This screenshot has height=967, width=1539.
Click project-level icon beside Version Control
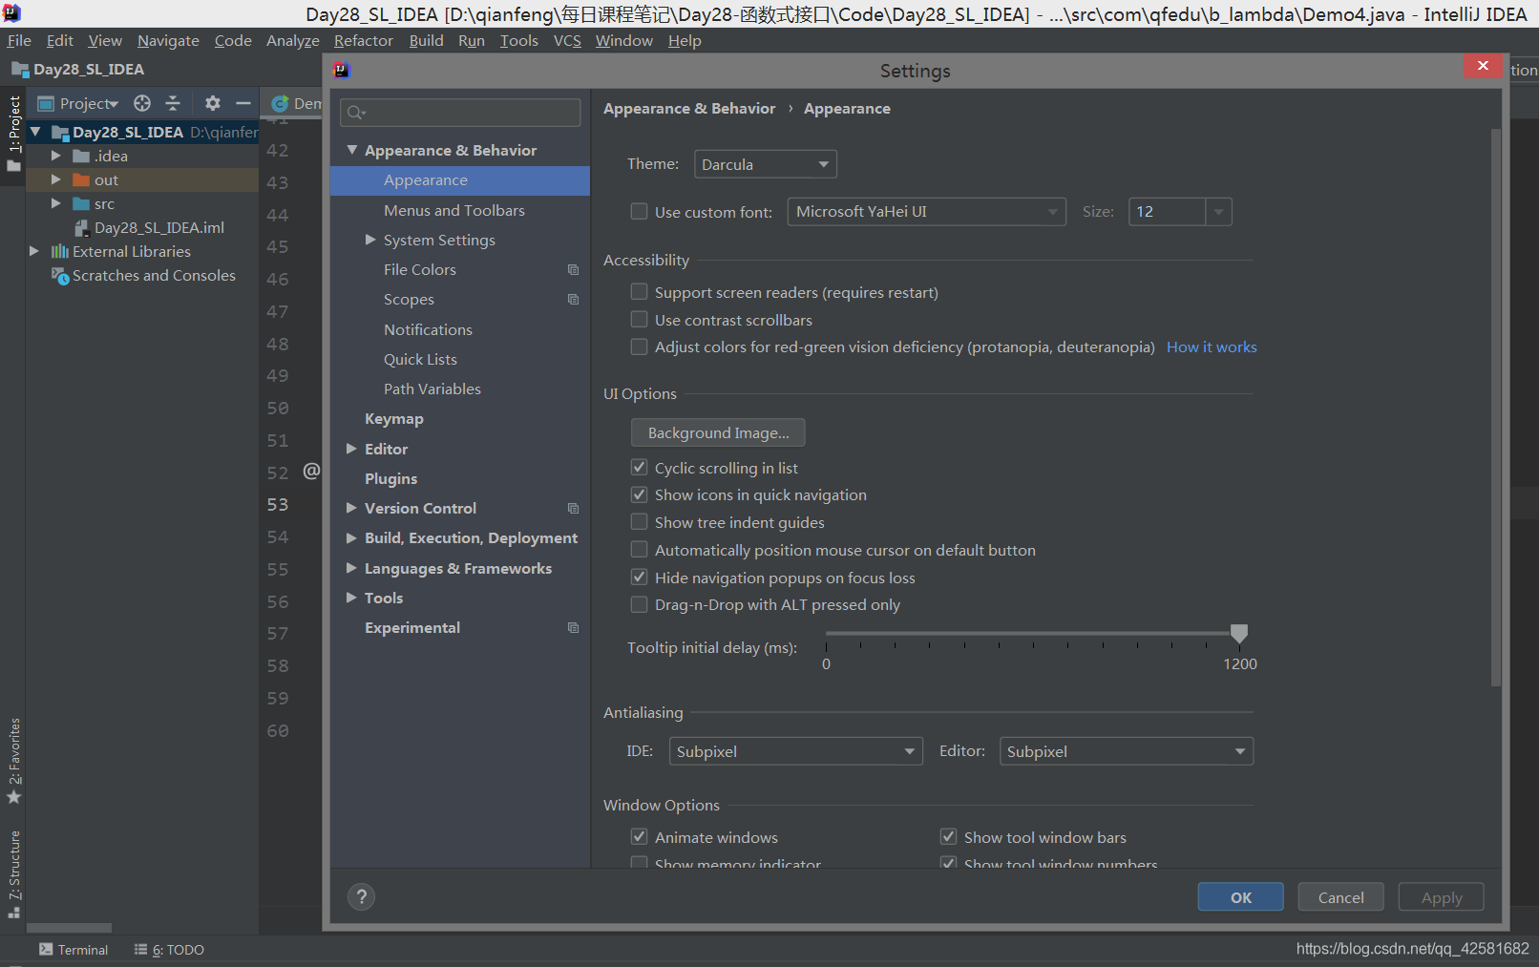[x=573, y=509]
